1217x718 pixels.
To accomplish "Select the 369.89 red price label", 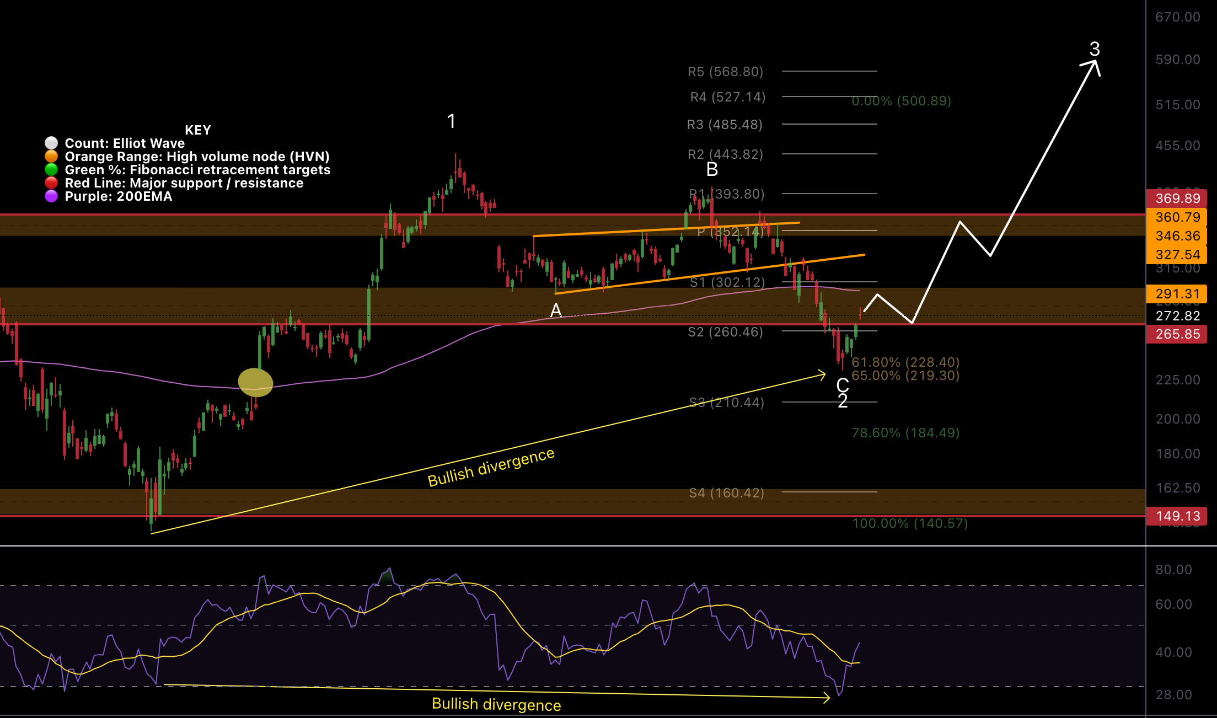I will coord(1177,199).
